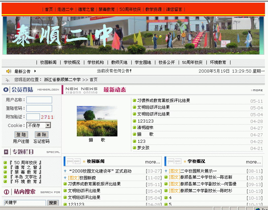Viewport: 268px width, 210px height.
Task: Open 用户注册 registration link
Action: 21,141
